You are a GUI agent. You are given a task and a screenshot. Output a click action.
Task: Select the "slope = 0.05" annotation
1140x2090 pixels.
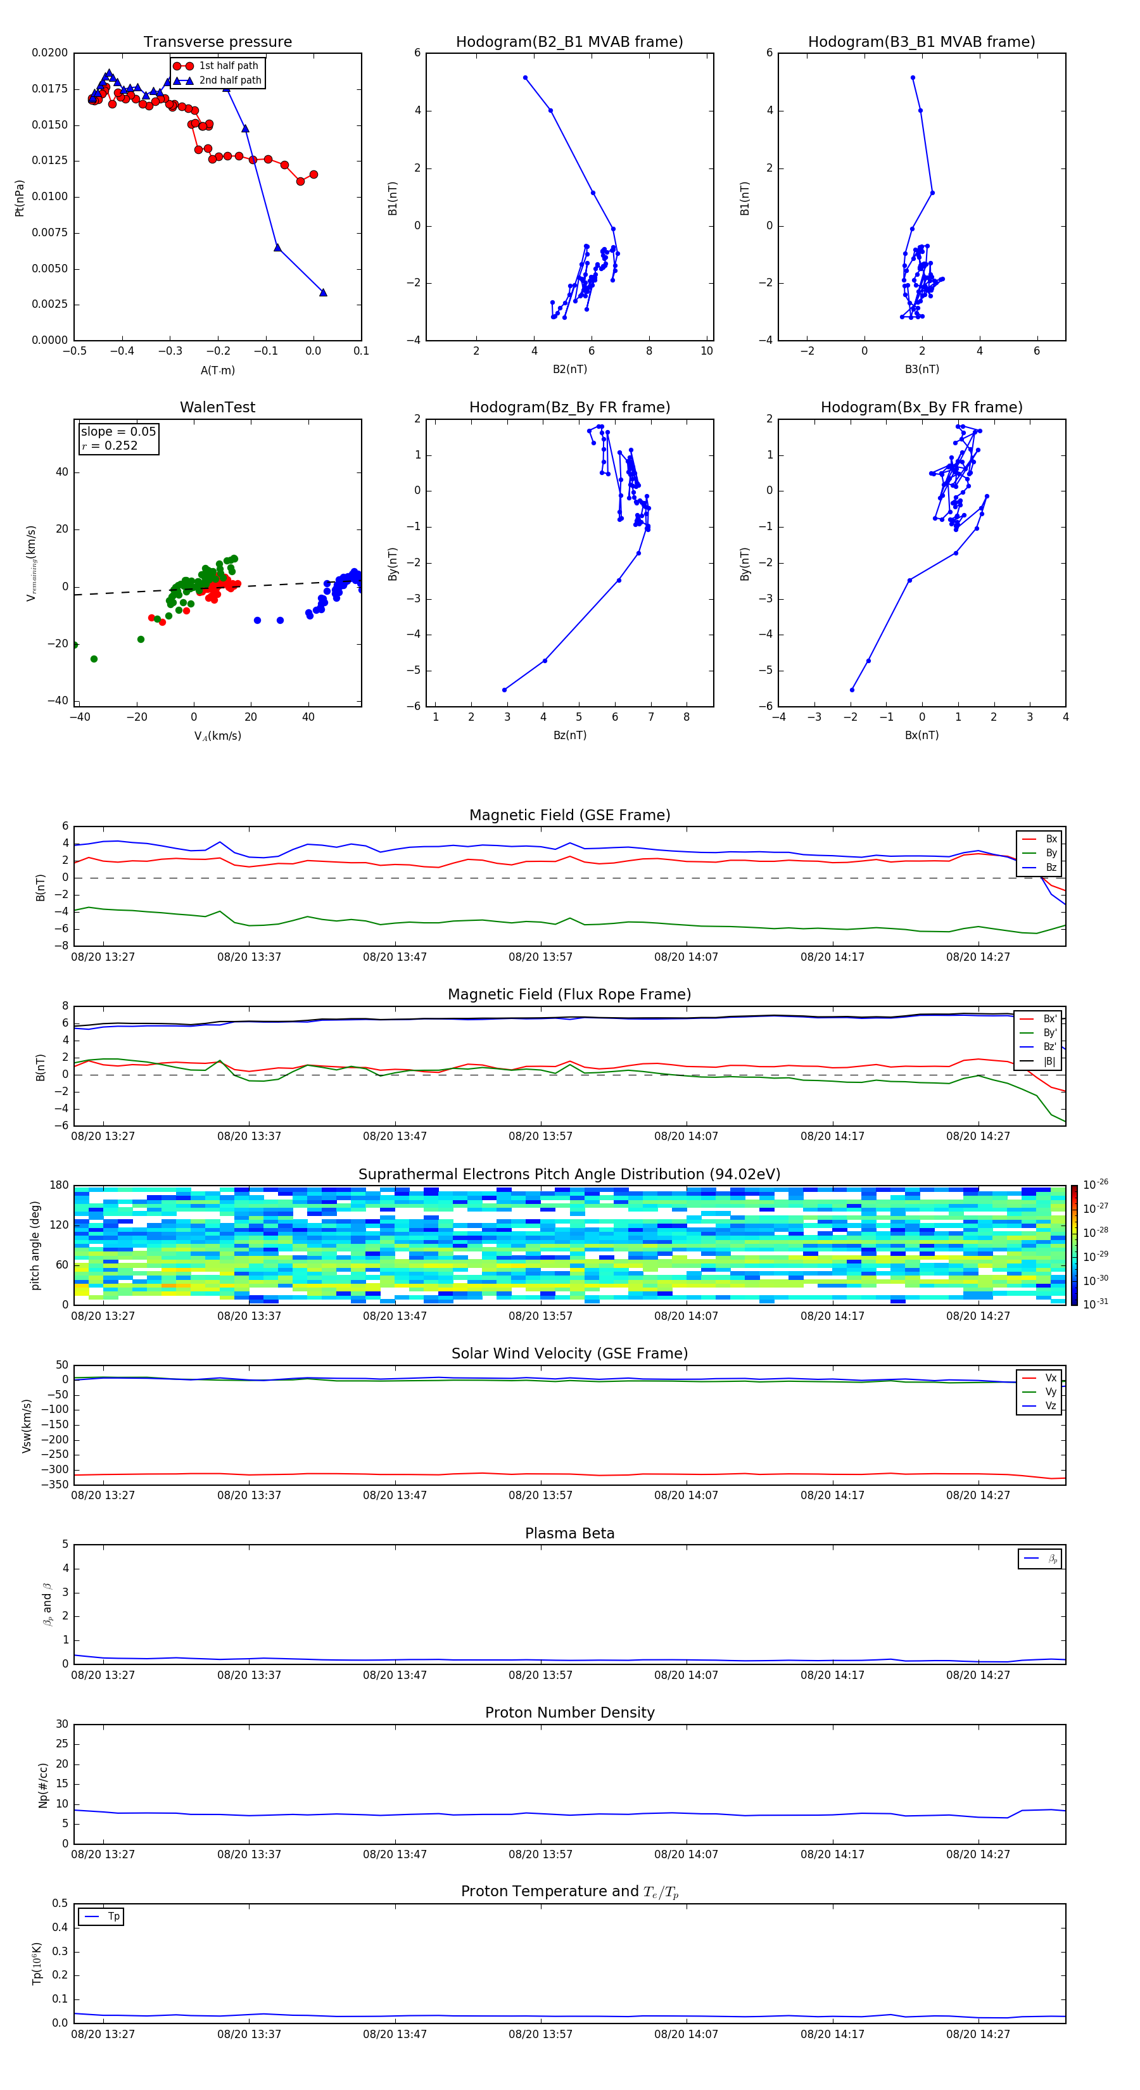tap(118, 432)
